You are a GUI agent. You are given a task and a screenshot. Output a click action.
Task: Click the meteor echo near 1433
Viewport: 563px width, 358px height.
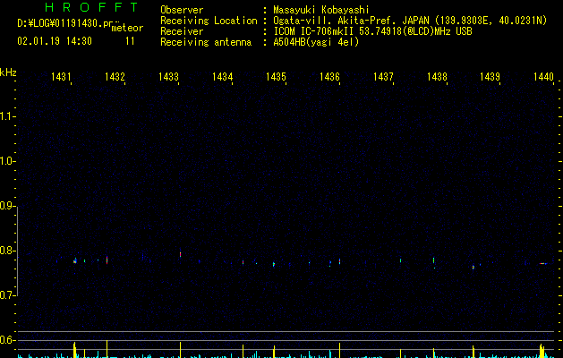(x=180, y=254)
